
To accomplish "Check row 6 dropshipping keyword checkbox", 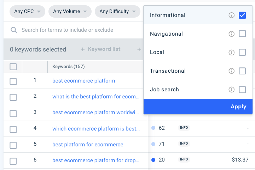I will (13, 161).
